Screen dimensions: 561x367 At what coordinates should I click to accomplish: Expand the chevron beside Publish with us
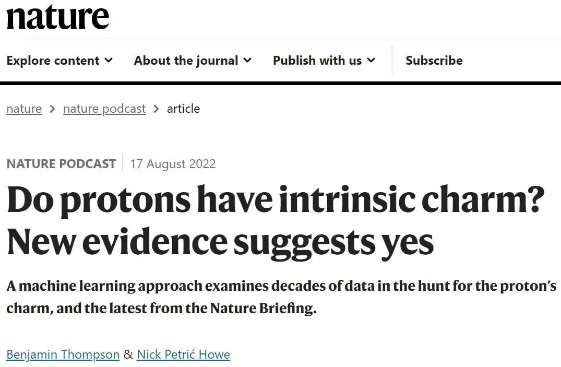371,61
